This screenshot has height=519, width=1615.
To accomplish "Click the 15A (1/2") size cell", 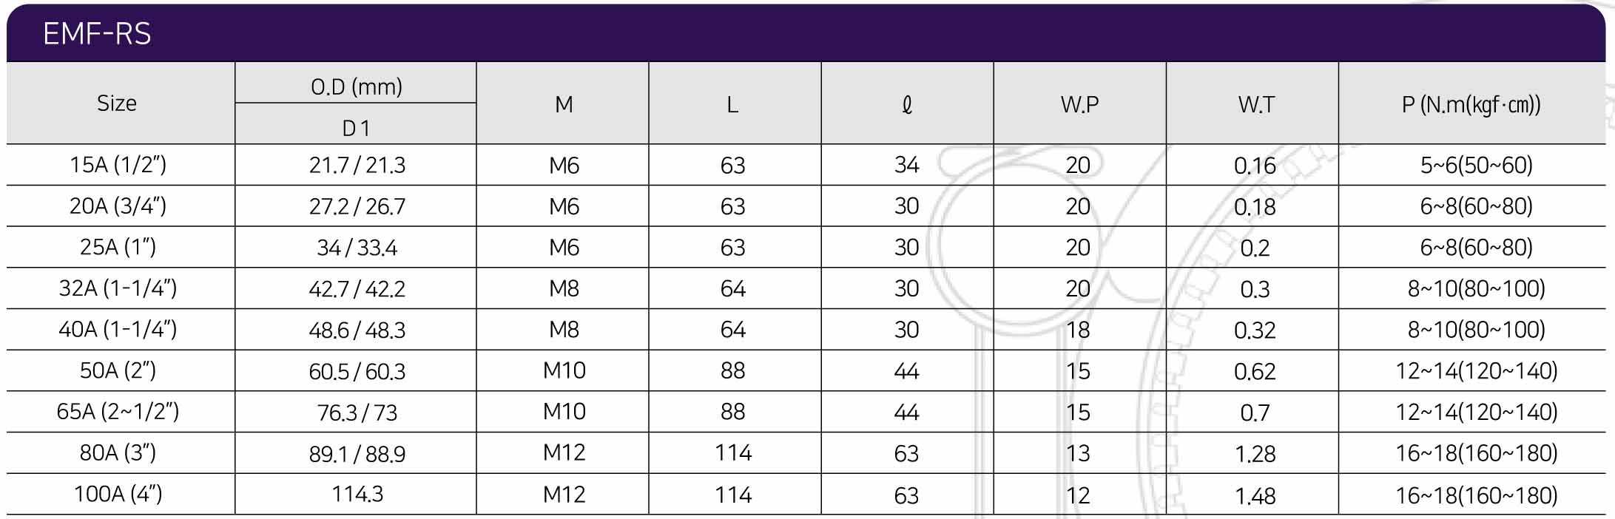I will [118, 164].
